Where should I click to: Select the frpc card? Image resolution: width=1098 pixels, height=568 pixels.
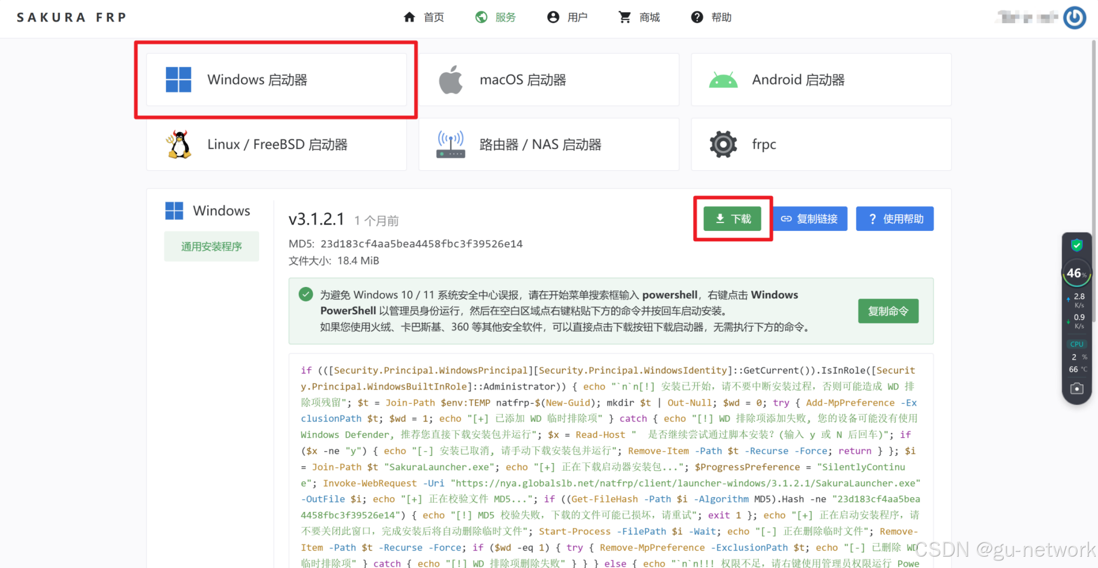coord(821,144)
